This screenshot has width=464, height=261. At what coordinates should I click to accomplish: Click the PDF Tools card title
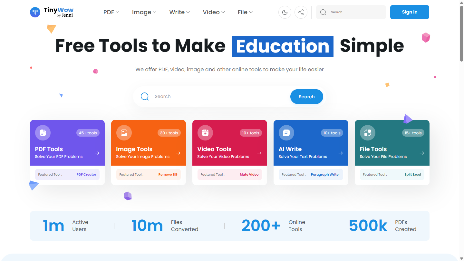49,149
